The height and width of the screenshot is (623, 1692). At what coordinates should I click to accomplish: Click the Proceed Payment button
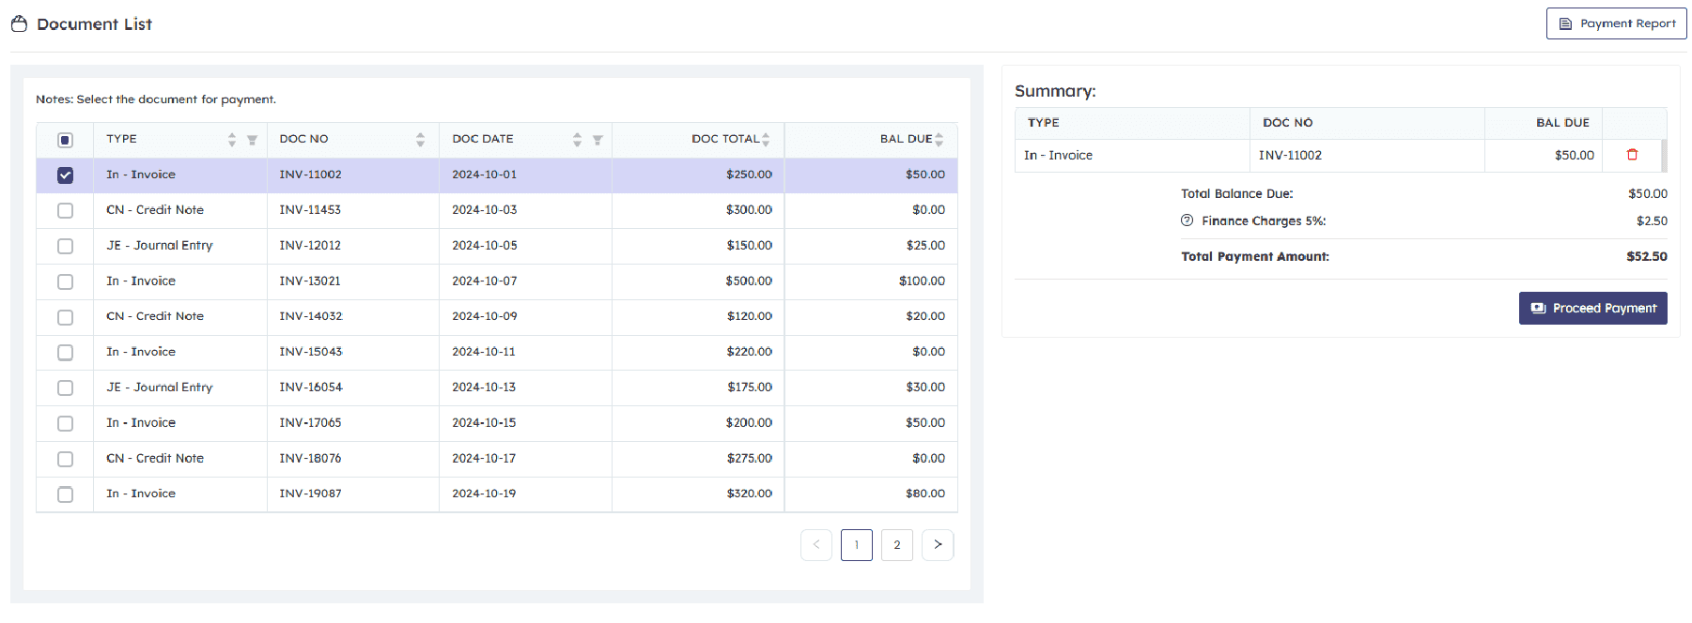pos(1592,308)
